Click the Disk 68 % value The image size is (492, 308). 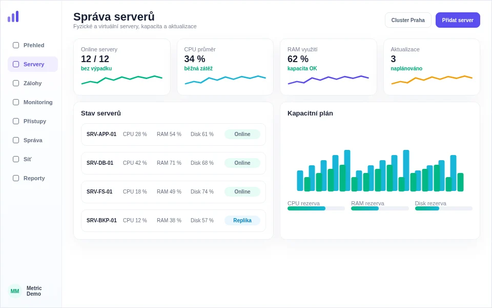coord(202,163)
